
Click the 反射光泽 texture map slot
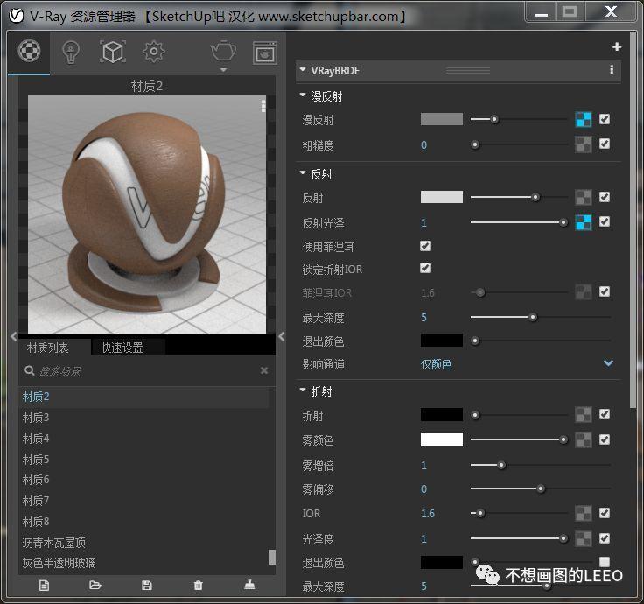584,222
